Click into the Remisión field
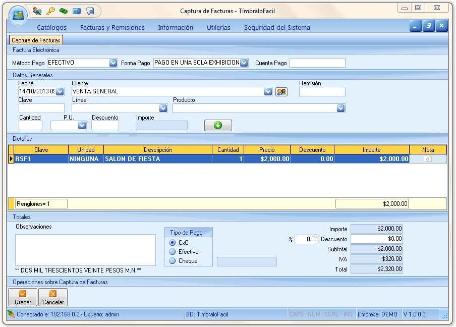This screenshot has width=456, height=327. [322, 92]
